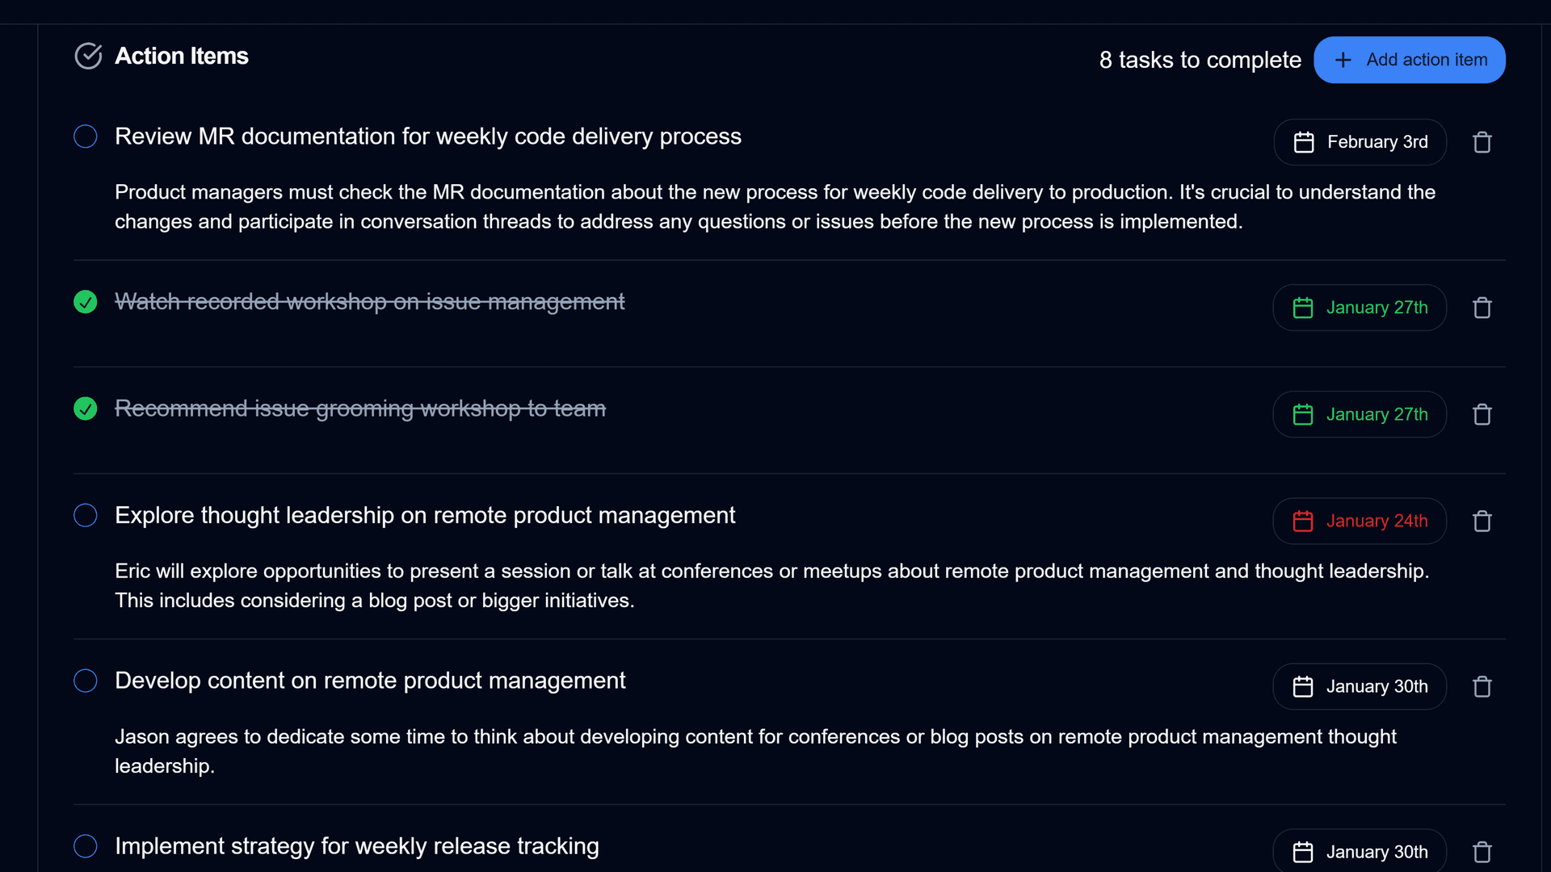Mark Develop content task as complete

coord(86,681)
